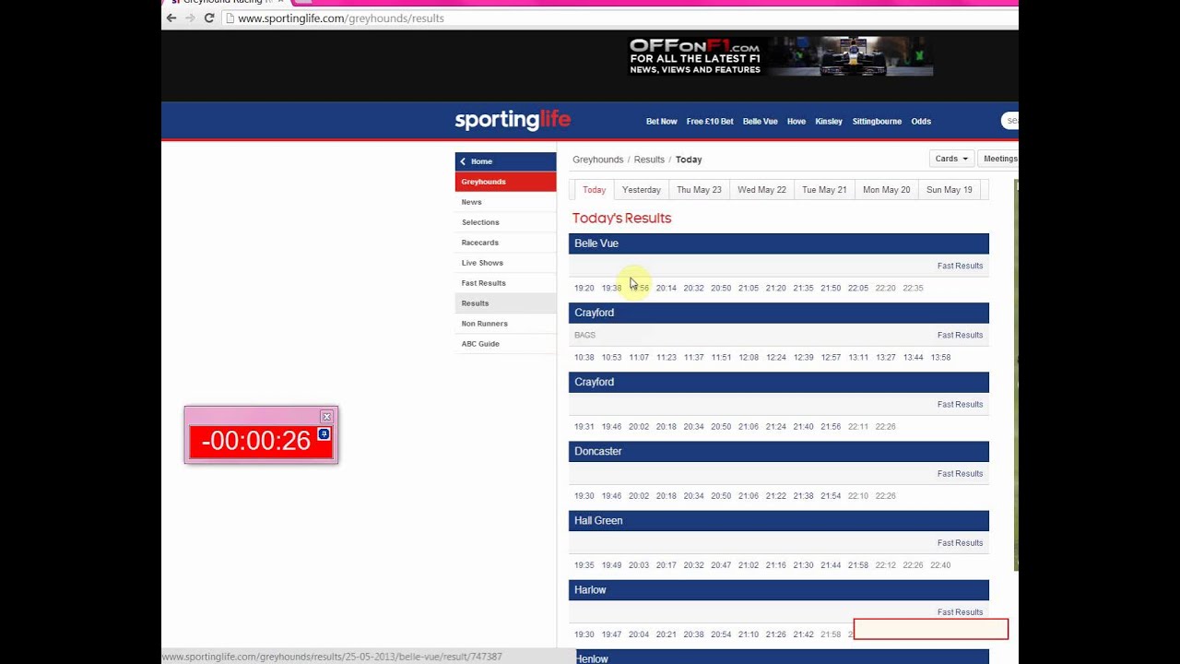1180x664 pixels.
Task: Click the Home back chevron in the sidebar
Action: 463,161
